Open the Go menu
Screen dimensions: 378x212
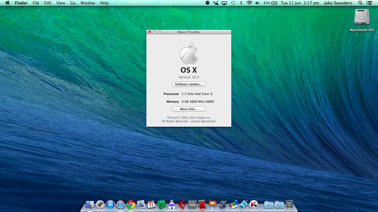[73, 3]
